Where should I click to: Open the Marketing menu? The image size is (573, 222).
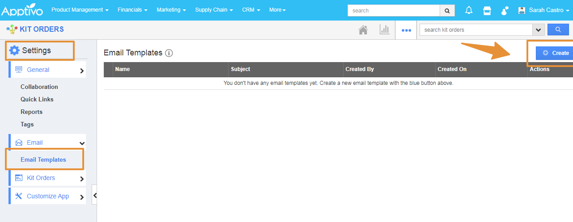click(x=171, y=10)
